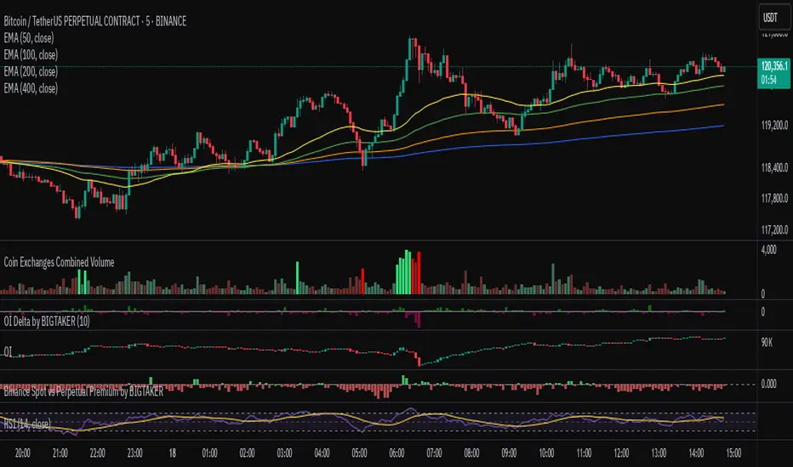Select the EMA (200, close) indicator label
This screenshot has width=793, height=467.
31,71
